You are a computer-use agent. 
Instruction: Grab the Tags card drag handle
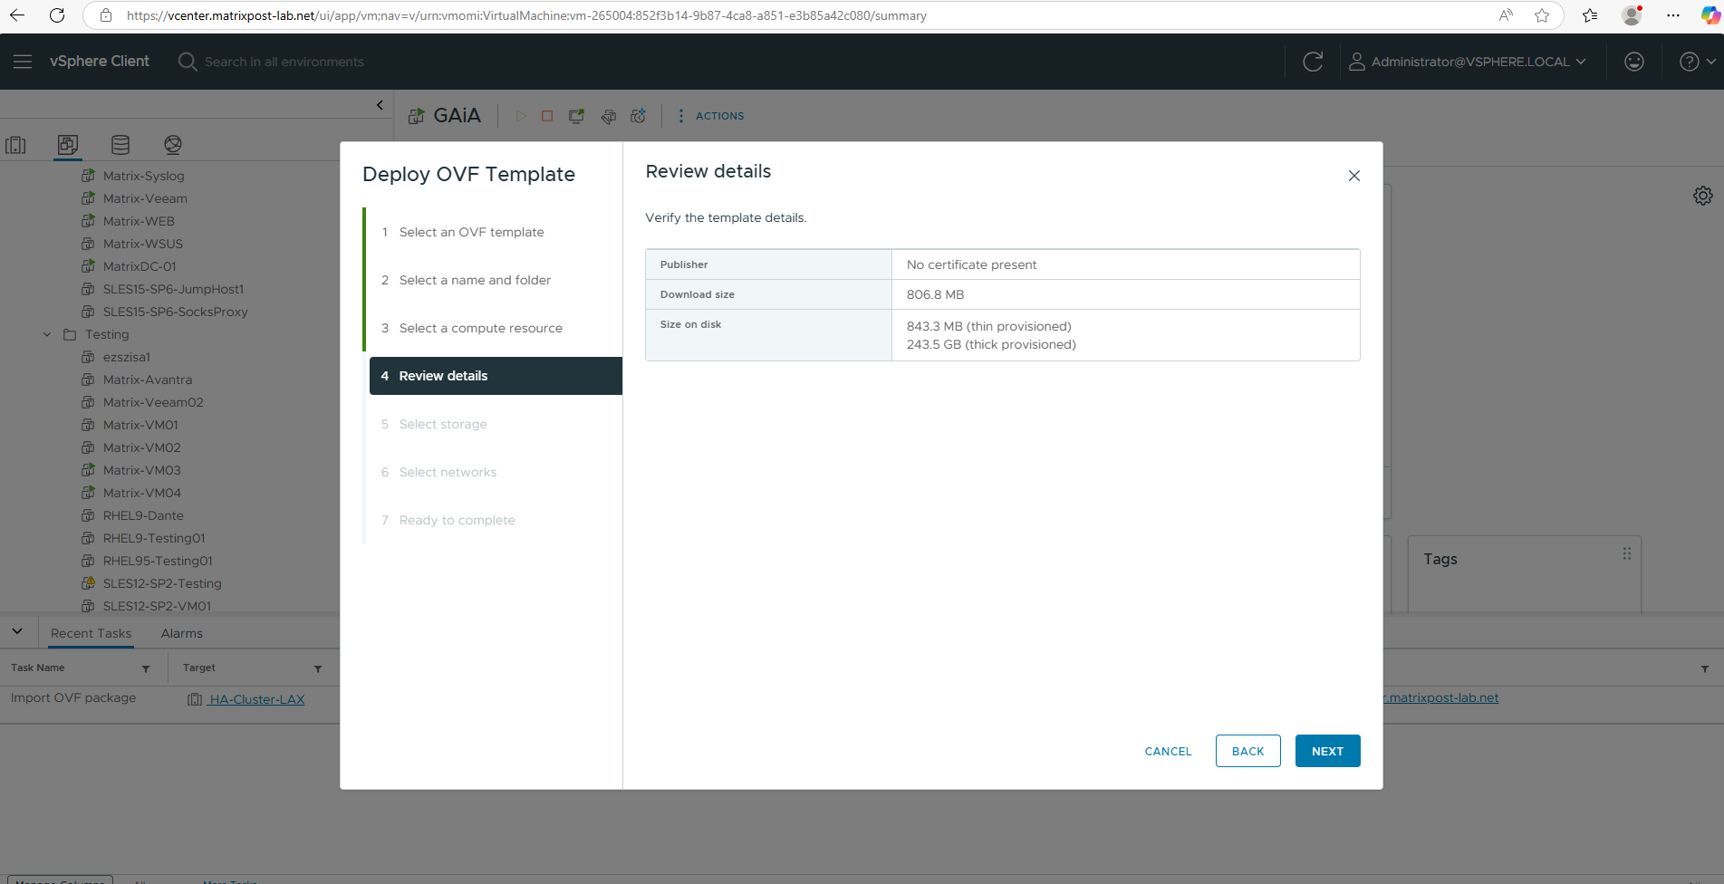(1627, 553)
